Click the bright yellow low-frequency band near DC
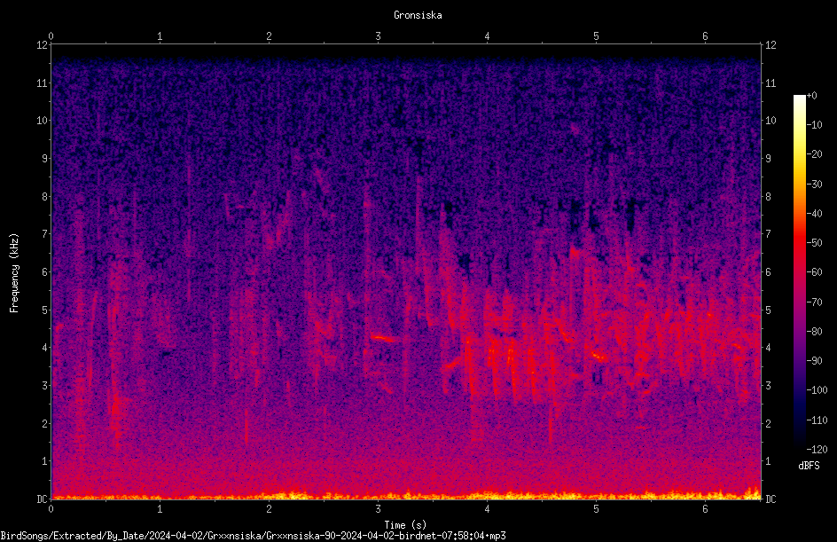This screenshot has width=837, height=542. (406, 496)
